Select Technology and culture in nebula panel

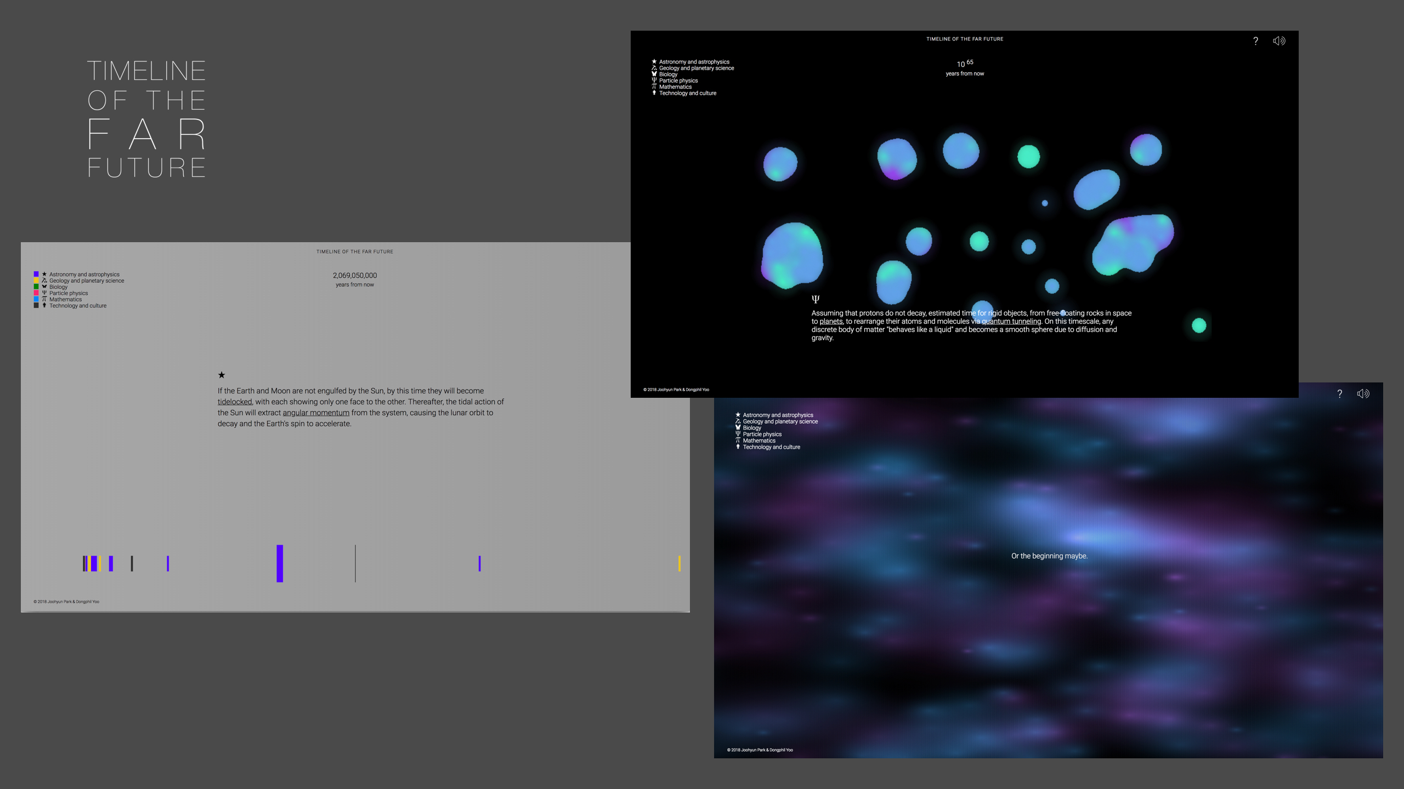click(x=771, y=447)
